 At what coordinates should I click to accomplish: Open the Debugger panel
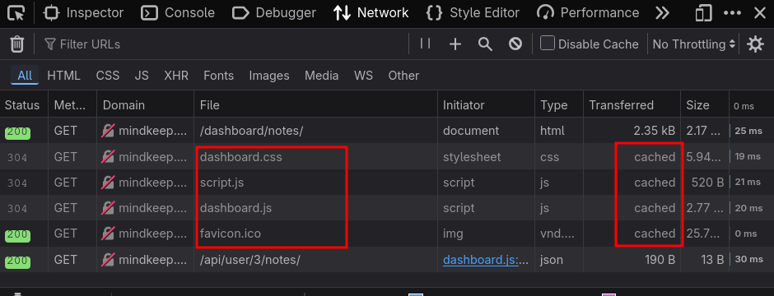point(274,13)
